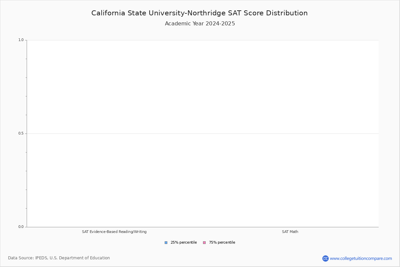Click the CTC logo icon
Viewport: 400px width, 267px height.
tap(326, 258)
